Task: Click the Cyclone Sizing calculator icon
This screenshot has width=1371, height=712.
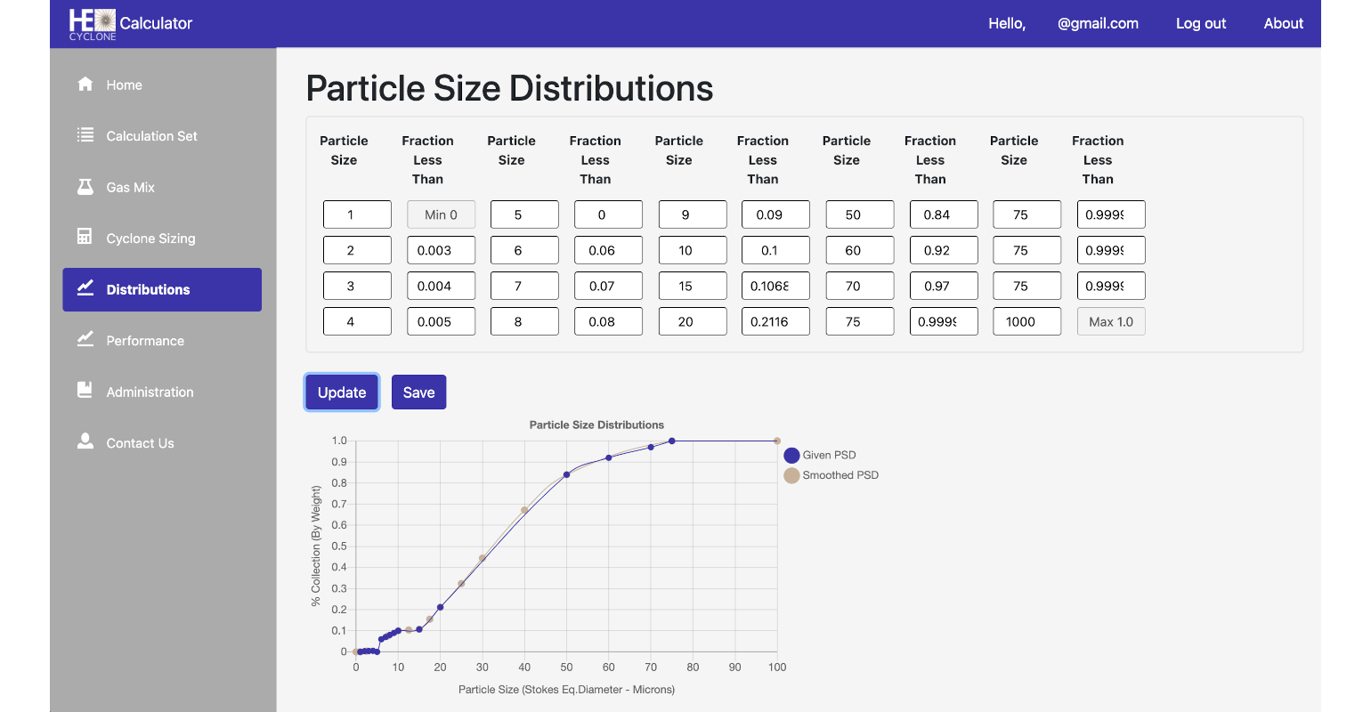Action: click(x=85, y=238)
